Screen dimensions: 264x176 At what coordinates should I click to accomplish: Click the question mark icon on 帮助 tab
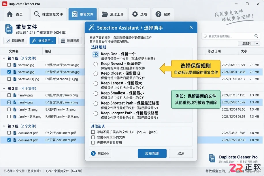[158, 14]
